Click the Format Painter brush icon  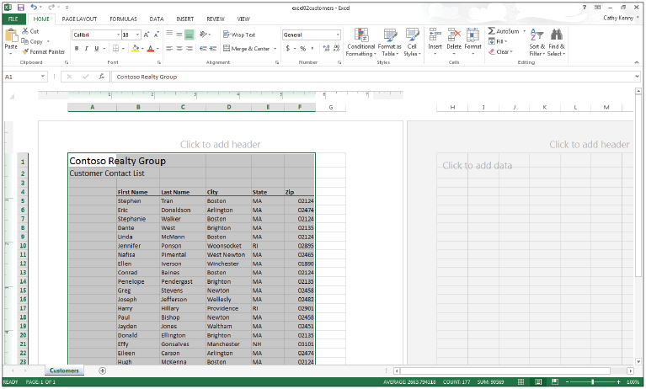[25, 51]
